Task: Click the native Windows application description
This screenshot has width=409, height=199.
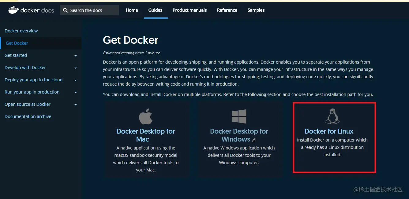Action: point(239,155)
